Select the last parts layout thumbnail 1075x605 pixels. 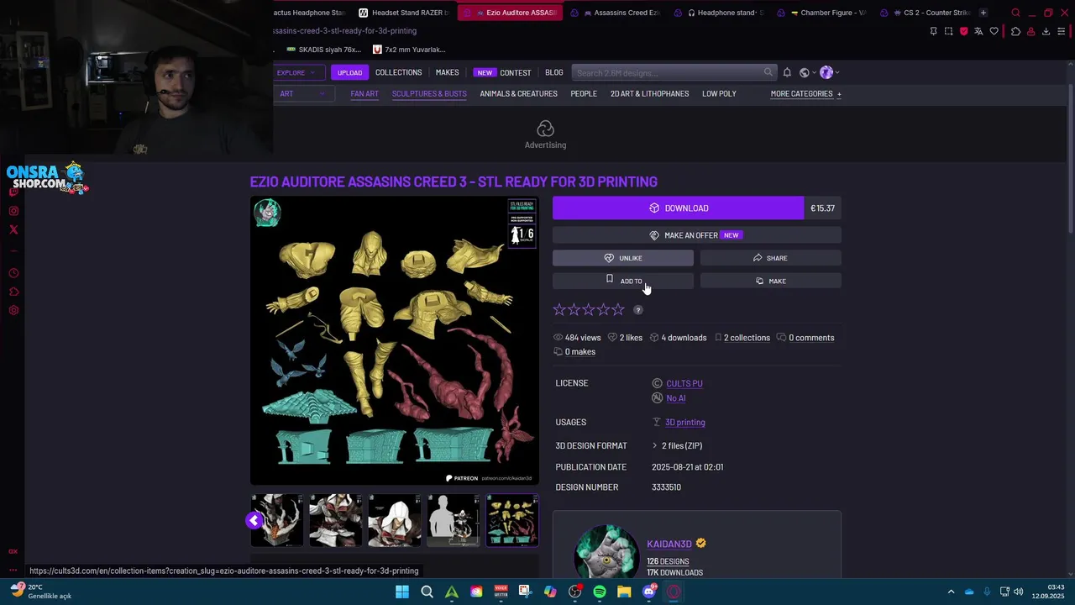(x=512, y=520)
